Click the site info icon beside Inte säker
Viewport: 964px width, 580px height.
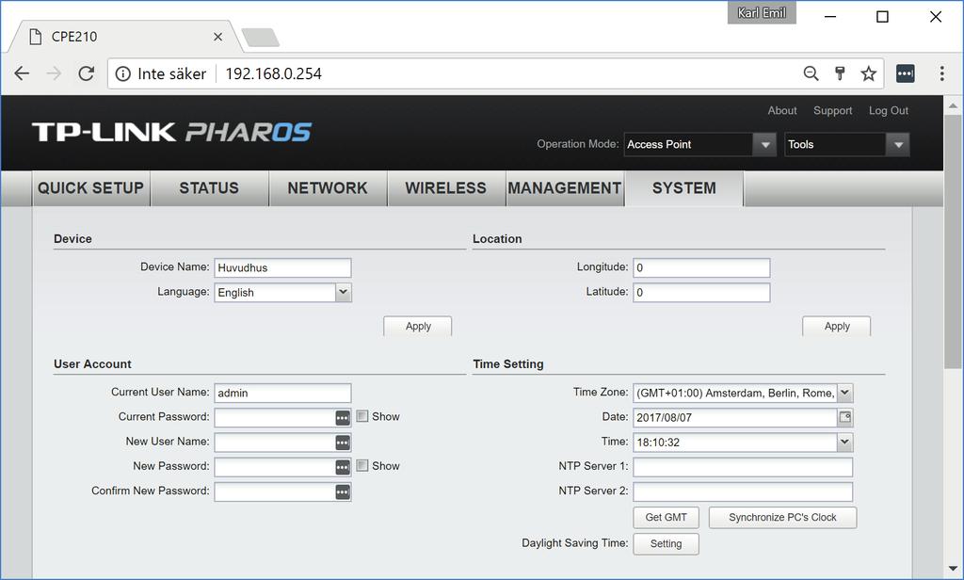(x=123, y=73)
